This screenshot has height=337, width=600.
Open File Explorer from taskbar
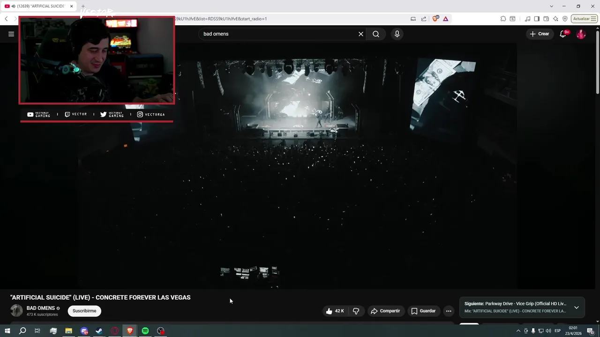68,331
